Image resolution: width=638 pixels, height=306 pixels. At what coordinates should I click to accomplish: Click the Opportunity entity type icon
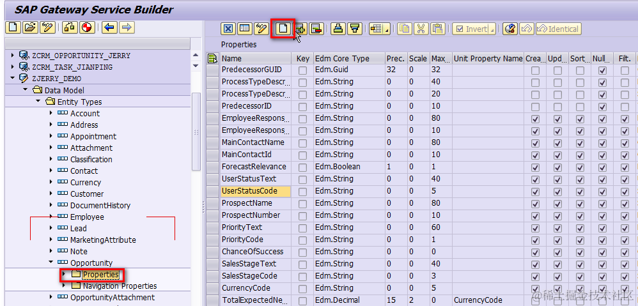(x=63, y=263)
